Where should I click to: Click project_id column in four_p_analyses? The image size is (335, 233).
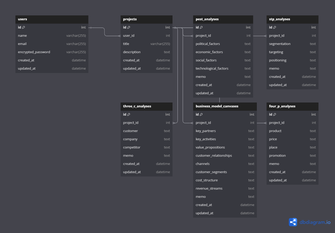coord(293,123)
